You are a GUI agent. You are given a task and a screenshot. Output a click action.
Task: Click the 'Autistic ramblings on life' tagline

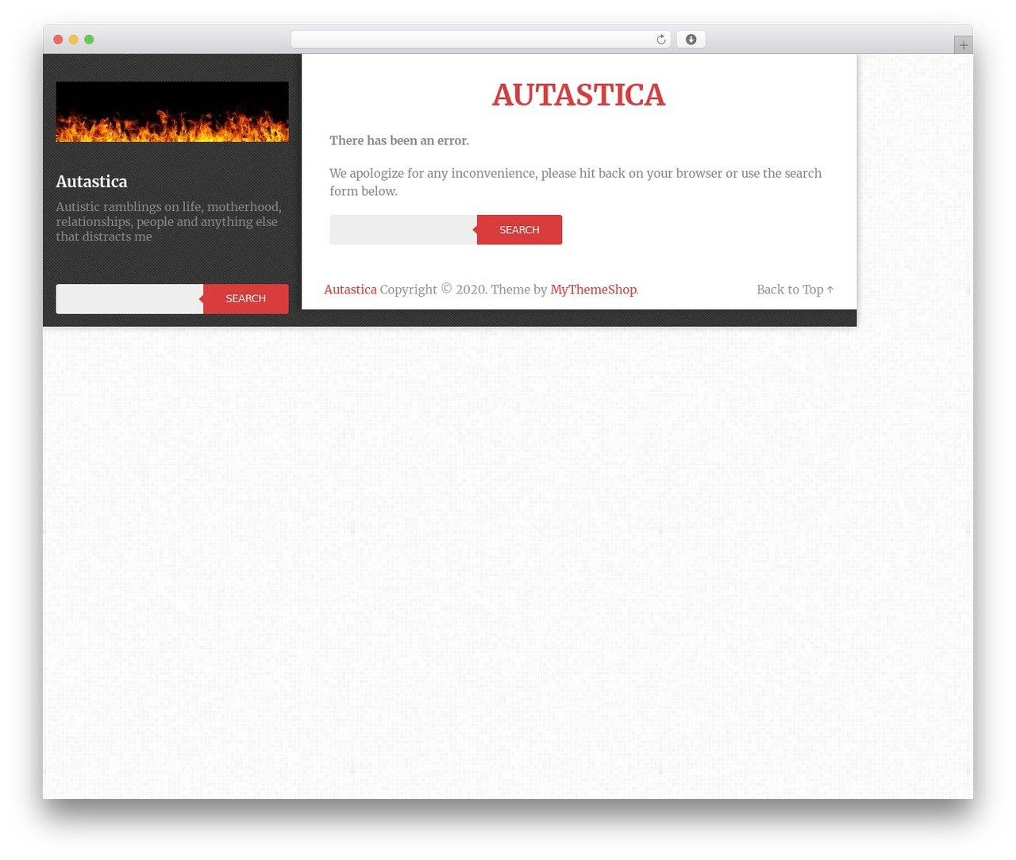pos(168,222)
